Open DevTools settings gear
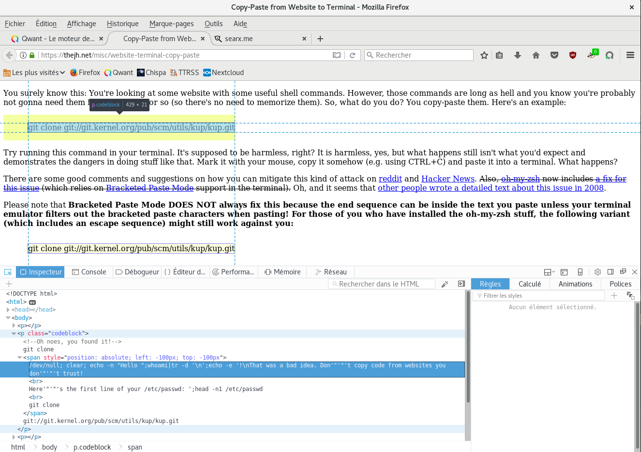641x452 pixels. pyautogui.click(x=597, y=272)
